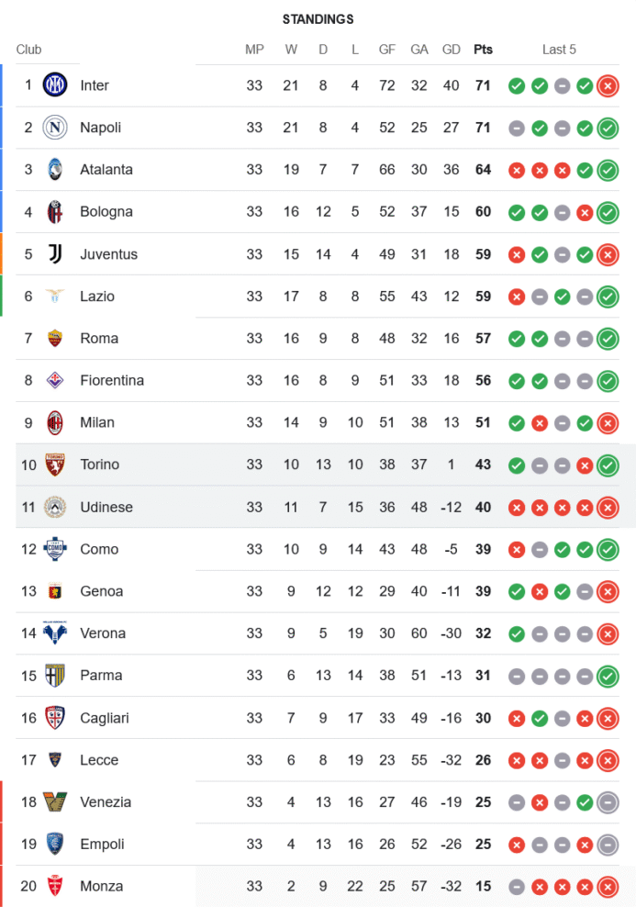This screenshot has height=918, width=636.
Task: Click the MP column header
Action: 254,50
